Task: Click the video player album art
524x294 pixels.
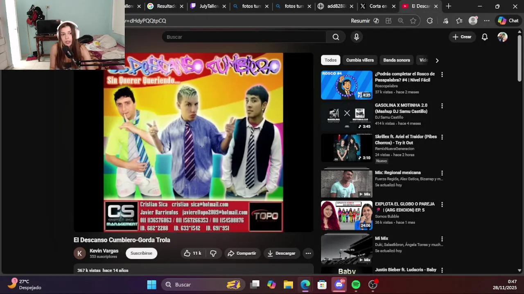Action: coord(193,143)
